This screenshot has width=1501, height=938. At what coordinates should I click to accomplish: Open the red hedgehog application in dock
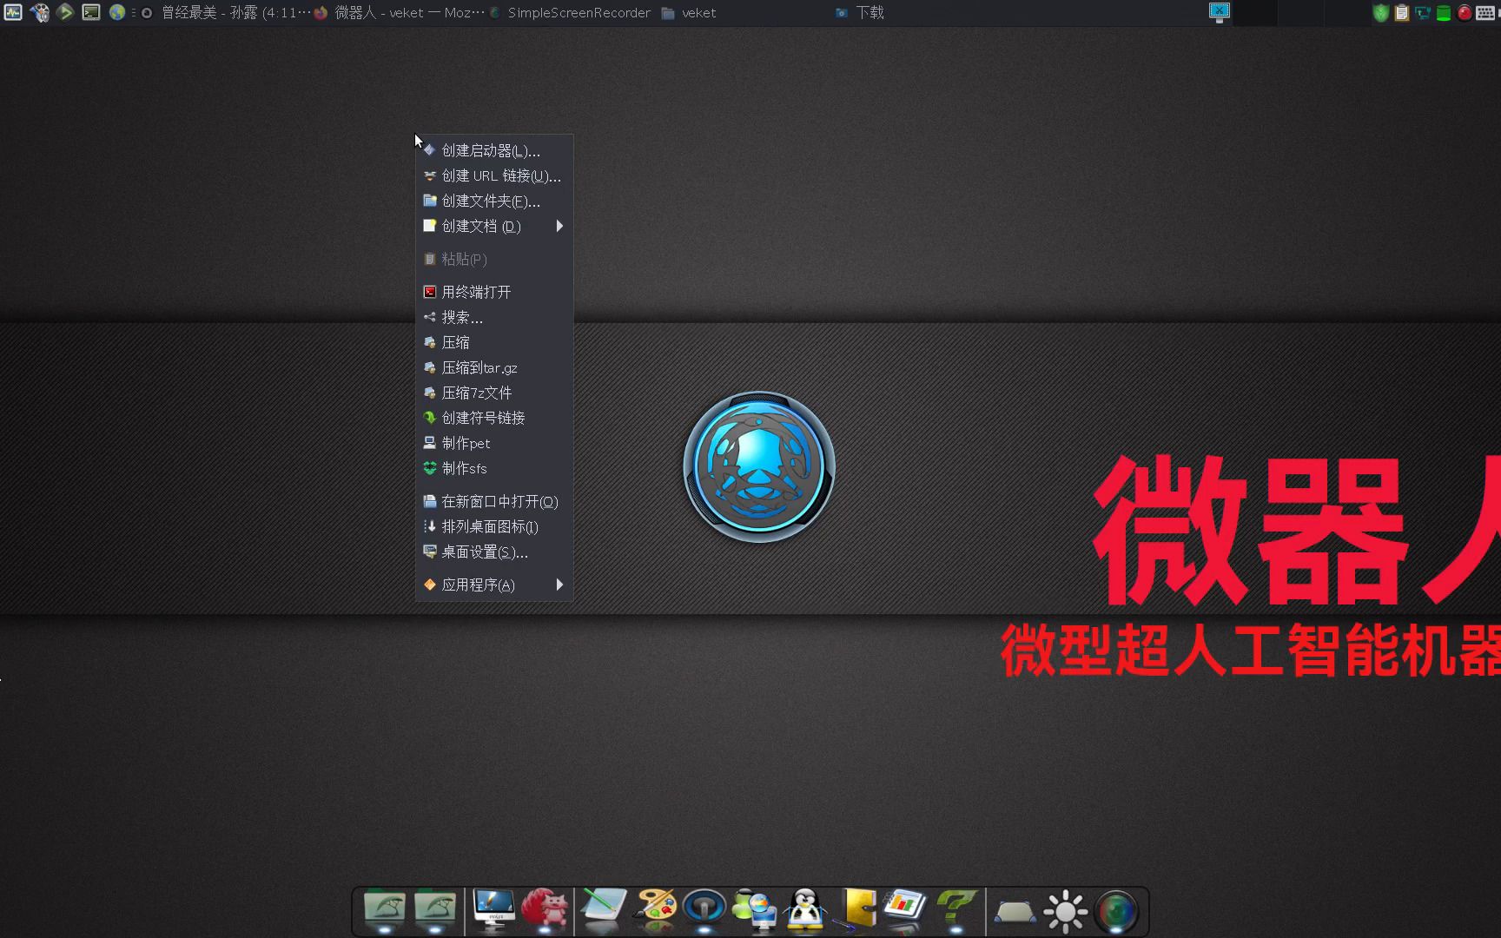tap(547, 909)
